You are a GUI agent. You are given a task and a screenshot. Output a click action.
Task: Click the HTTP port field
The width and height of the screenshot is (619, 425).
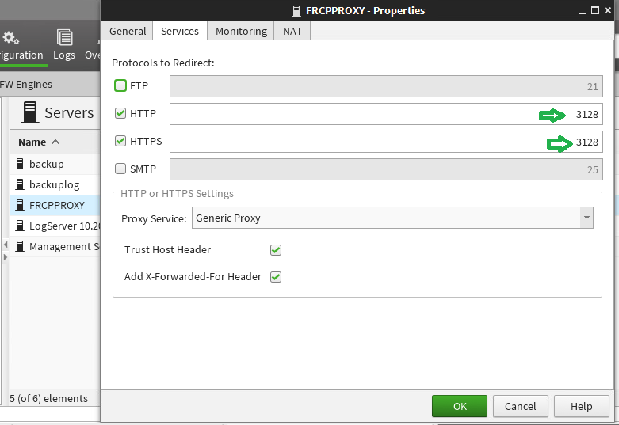(386, 114)
